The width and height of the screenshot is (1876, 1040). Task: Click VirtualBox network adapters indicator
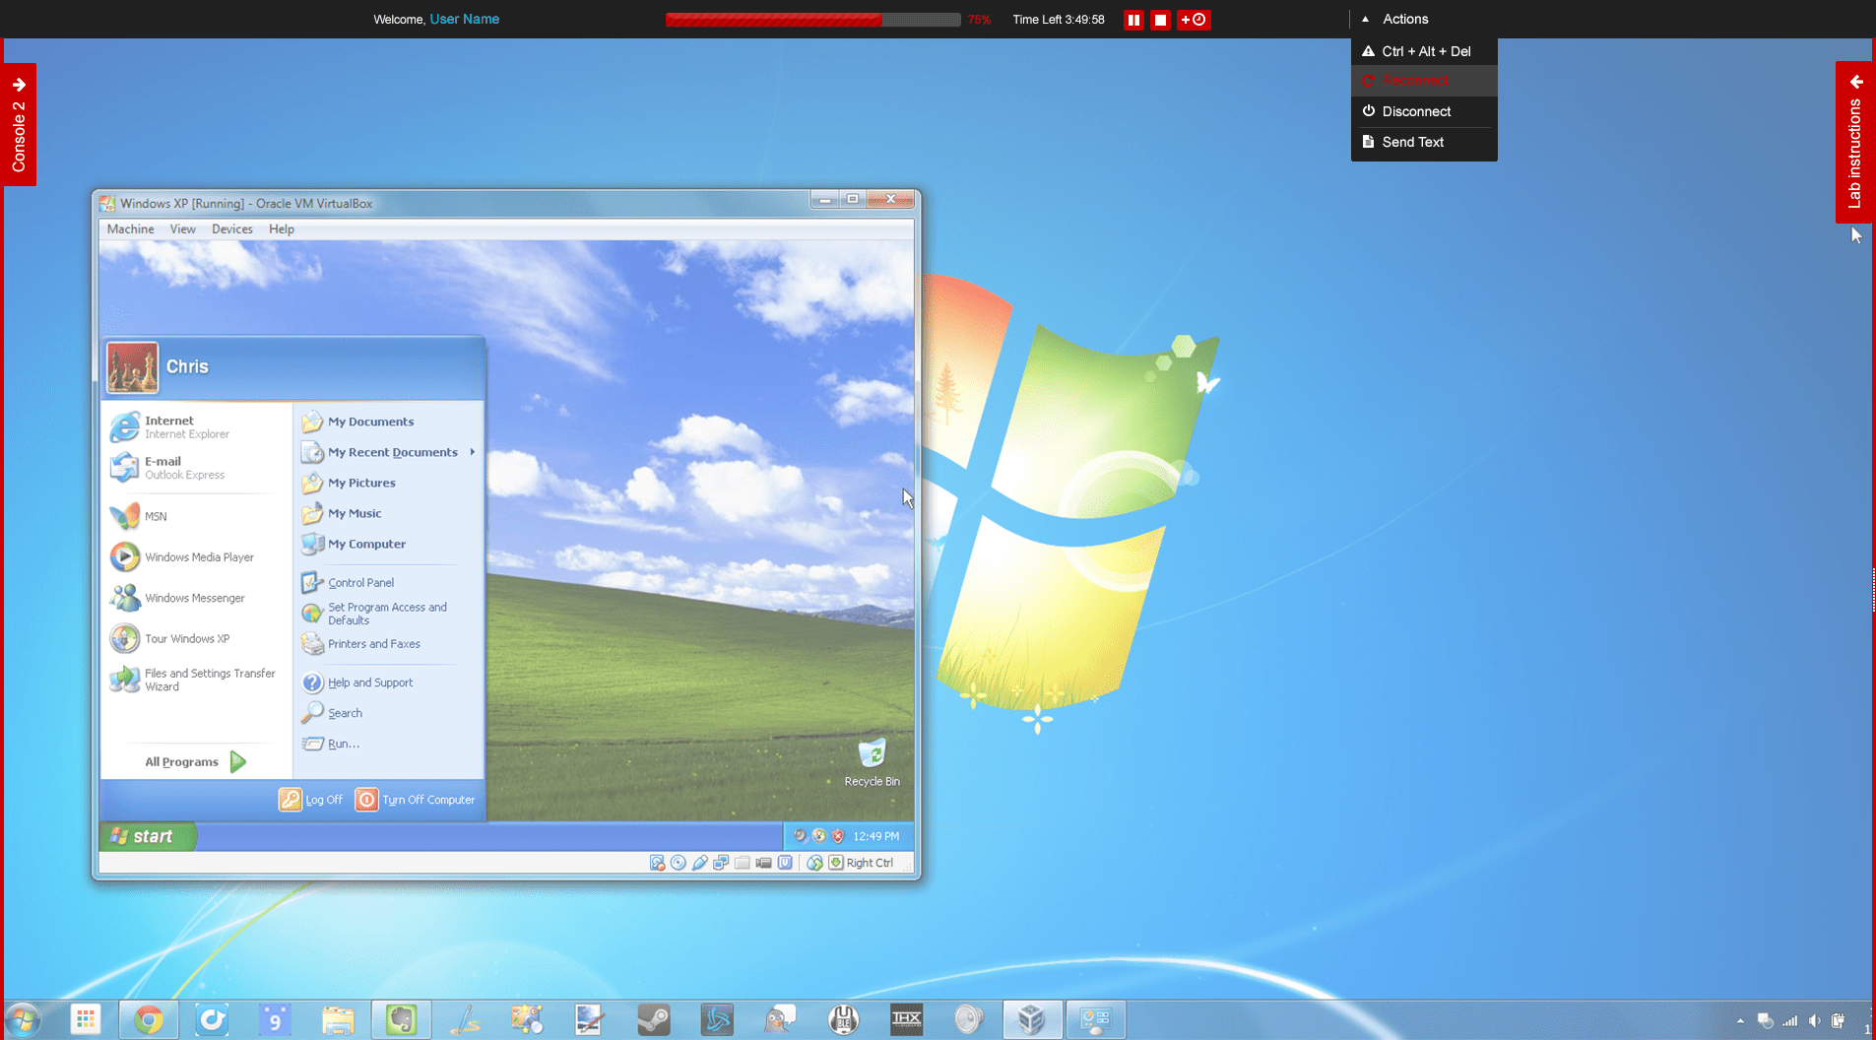pos(721,863)
